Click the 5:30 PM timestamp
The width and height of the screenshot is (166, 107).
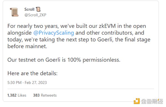coord(14,83)
